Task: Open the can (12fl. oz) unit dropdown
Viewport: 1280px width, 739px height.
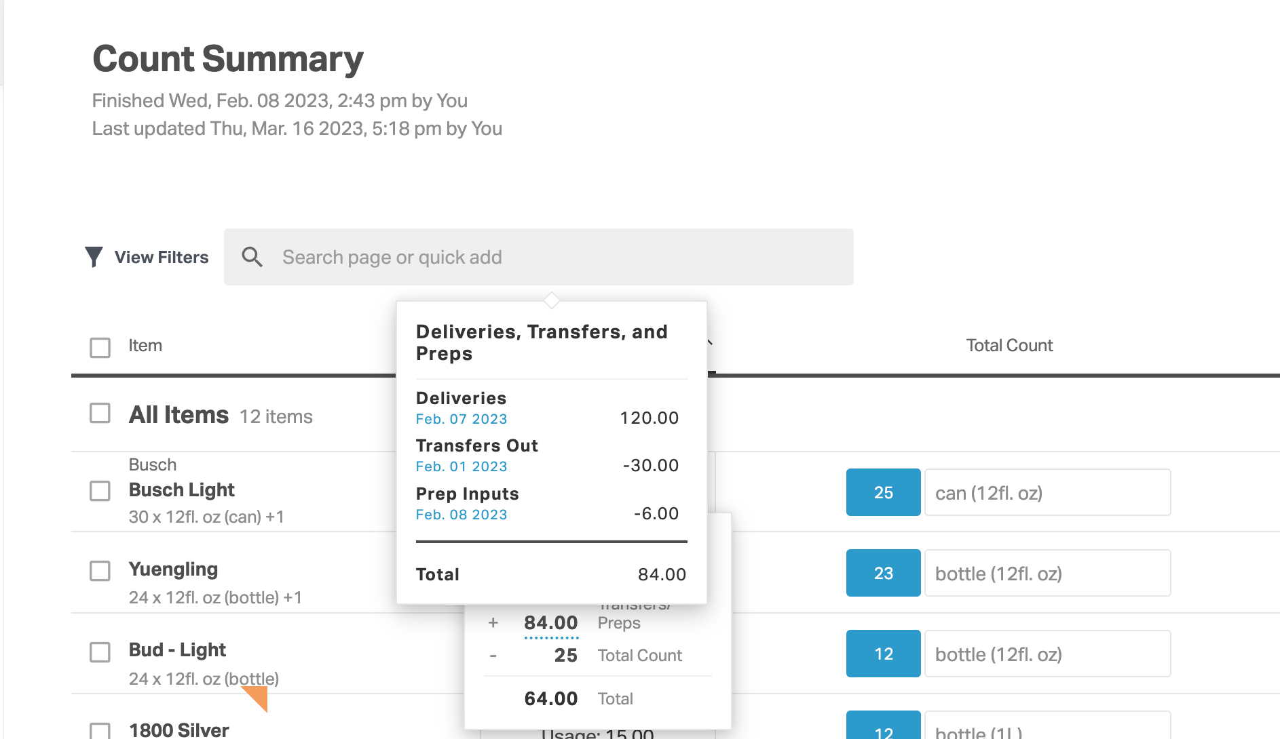Action: point(1048,492)
